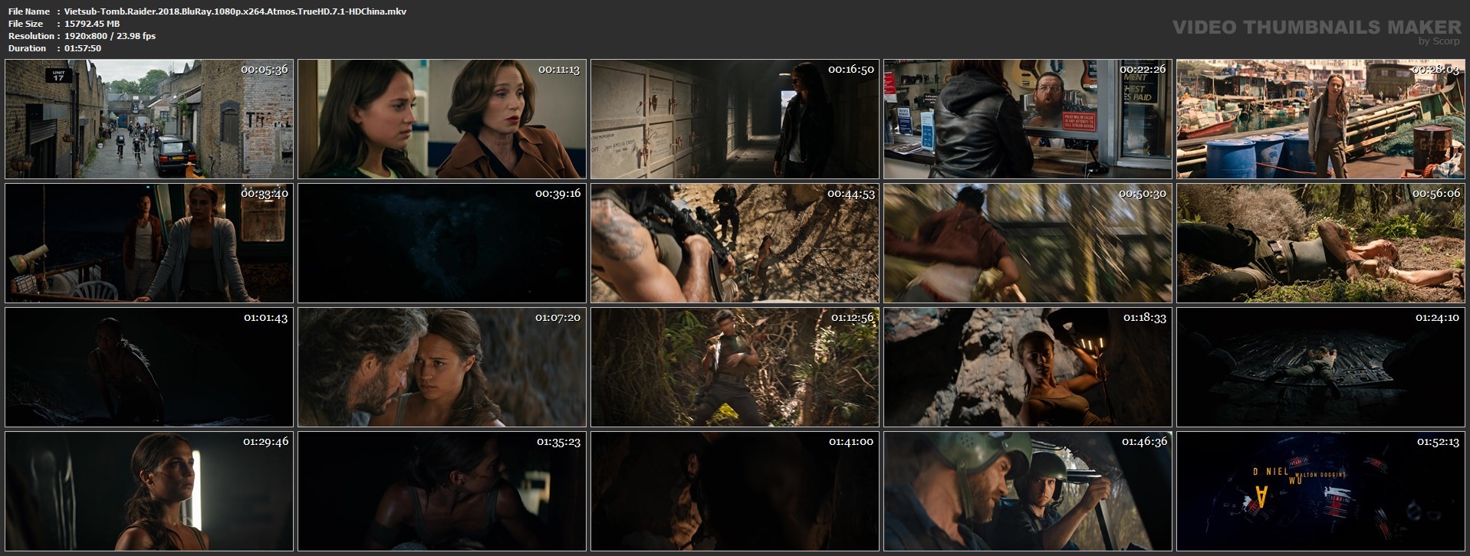Screen dimensions: 1470x556
Task: Open the thumbnail at 01:24:10
Action: tap(1320, 367)
